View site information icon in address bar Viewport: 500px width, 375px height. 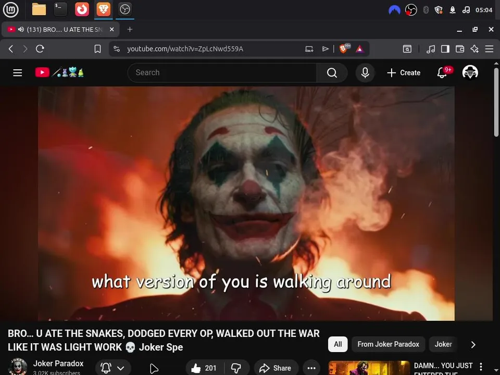117,49
